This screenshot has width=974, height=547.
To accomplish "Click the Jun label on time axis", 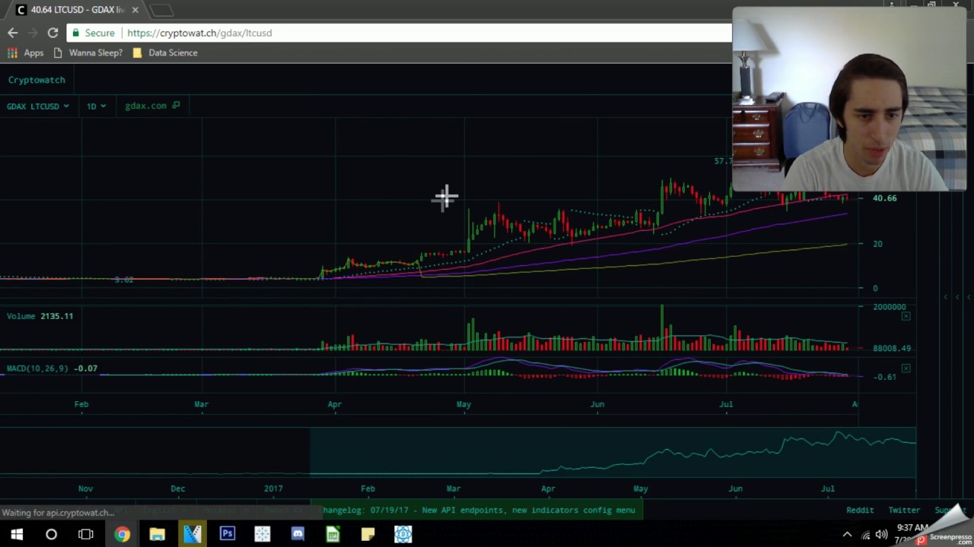I will tap(597, 404).
